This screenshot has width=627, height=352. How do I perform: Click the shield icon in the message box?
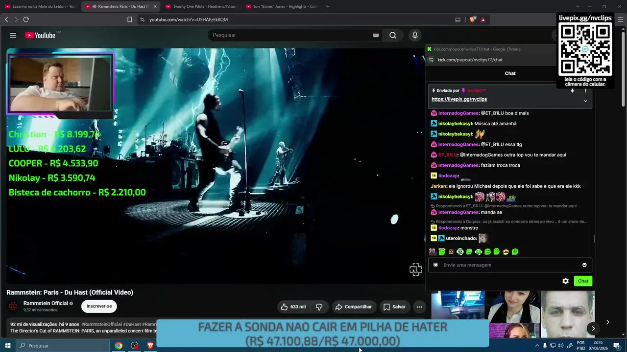tap(435, 265)
